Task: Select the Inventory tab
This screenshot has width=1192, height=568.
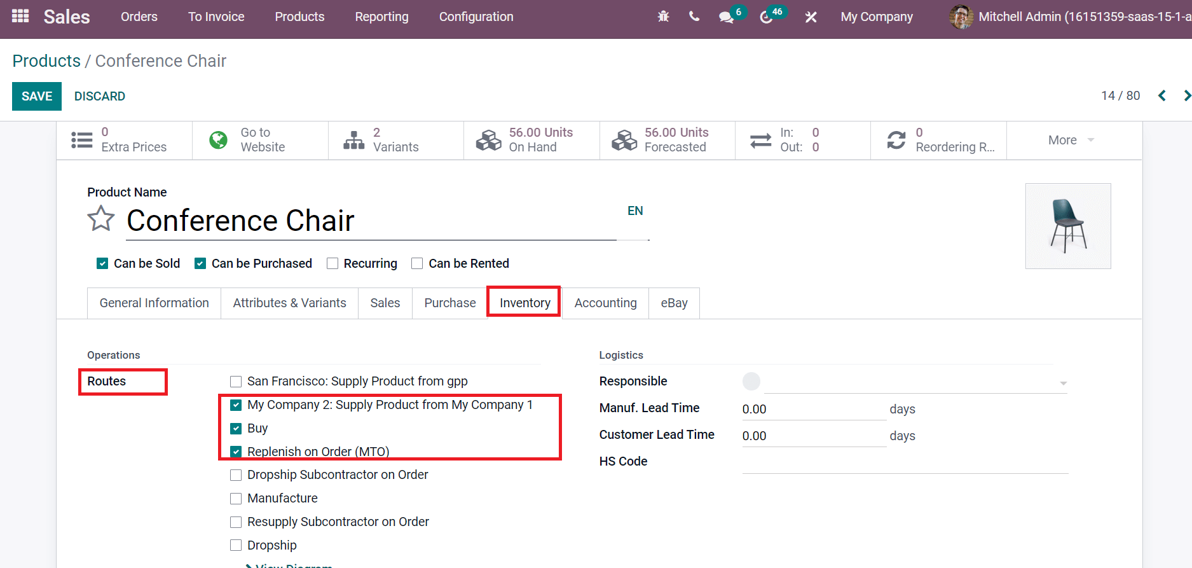Action: pyautogui.click(x=524, y=303)
